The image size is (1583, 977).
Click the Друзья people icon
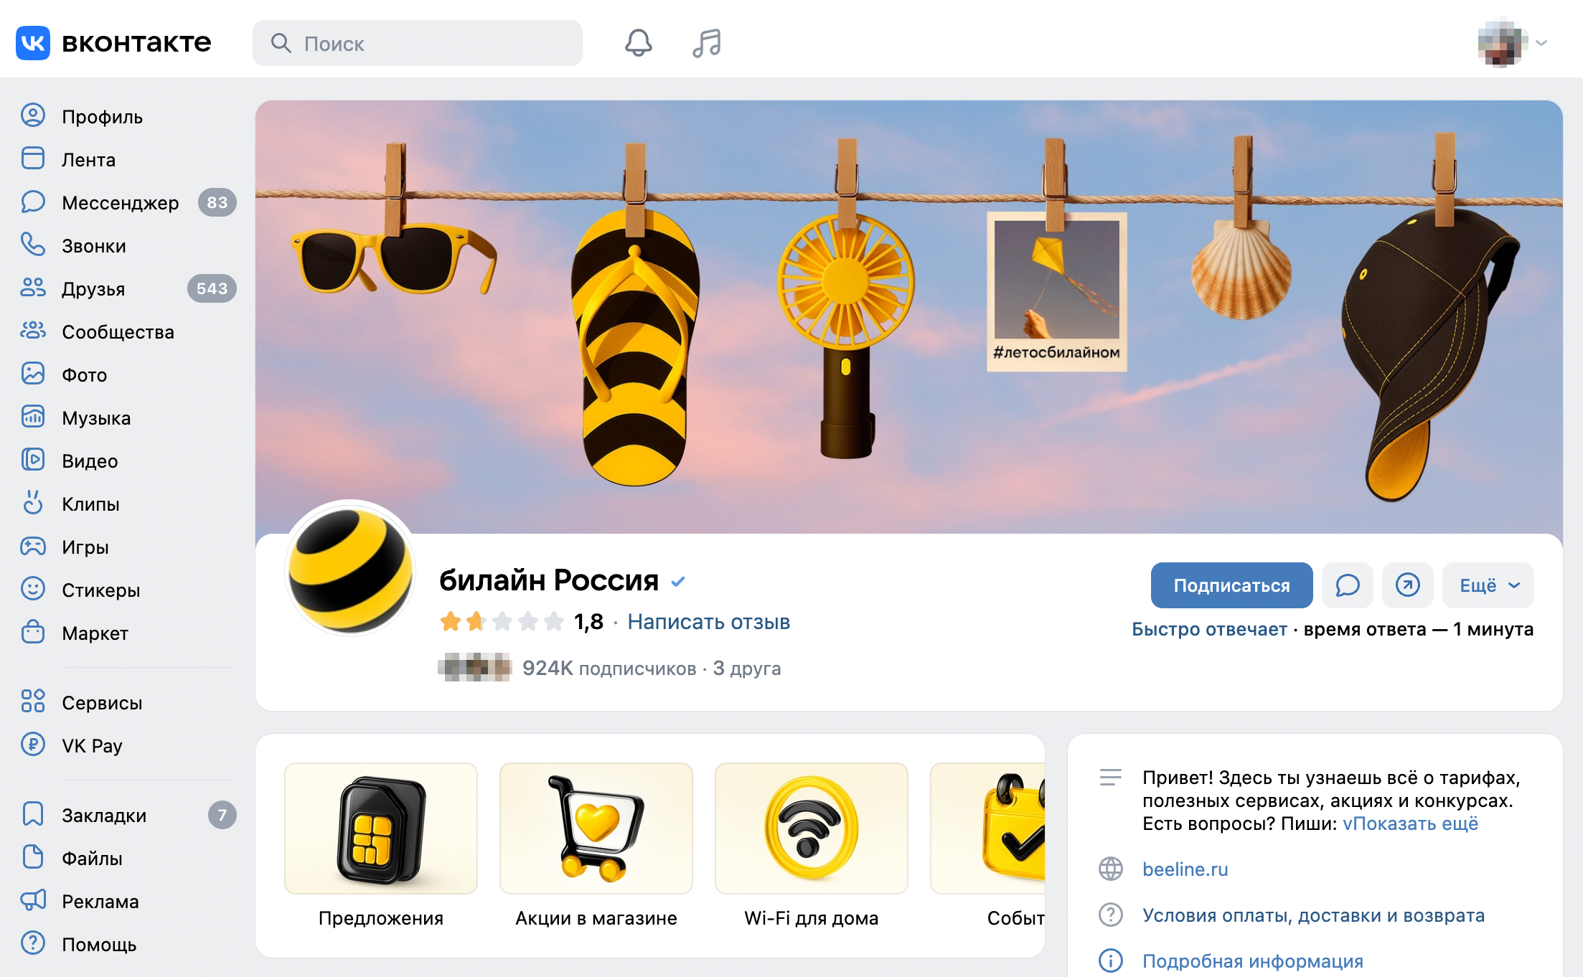pyautogui.click(x=33, y=288)
